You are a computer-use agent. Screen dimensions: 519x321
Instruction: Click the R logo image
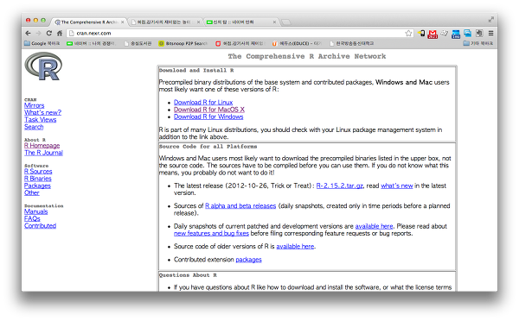pos(43,66)
